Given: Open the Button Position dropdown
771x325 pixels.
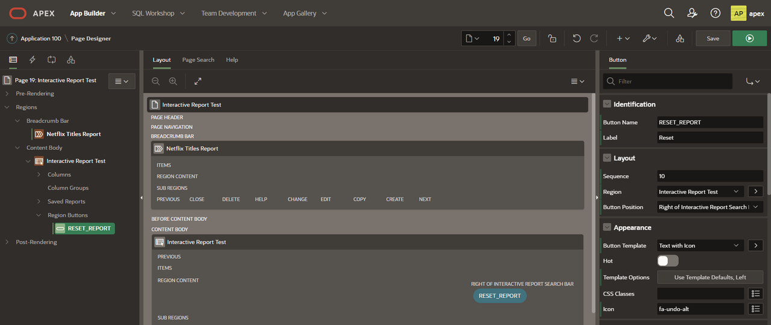Looking at the screenshot, I should (x=710, y=207).
